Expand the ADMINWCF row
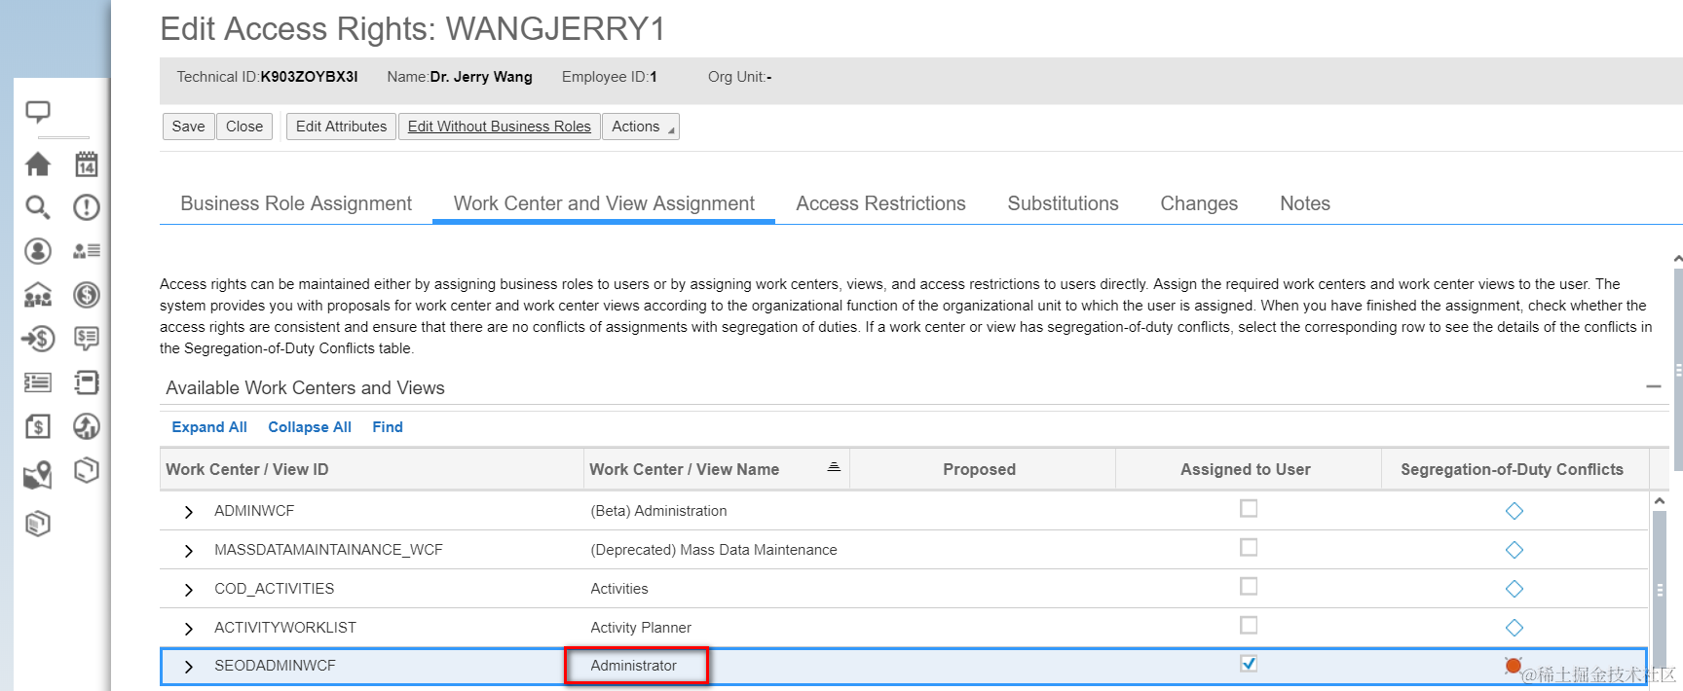 189,512
